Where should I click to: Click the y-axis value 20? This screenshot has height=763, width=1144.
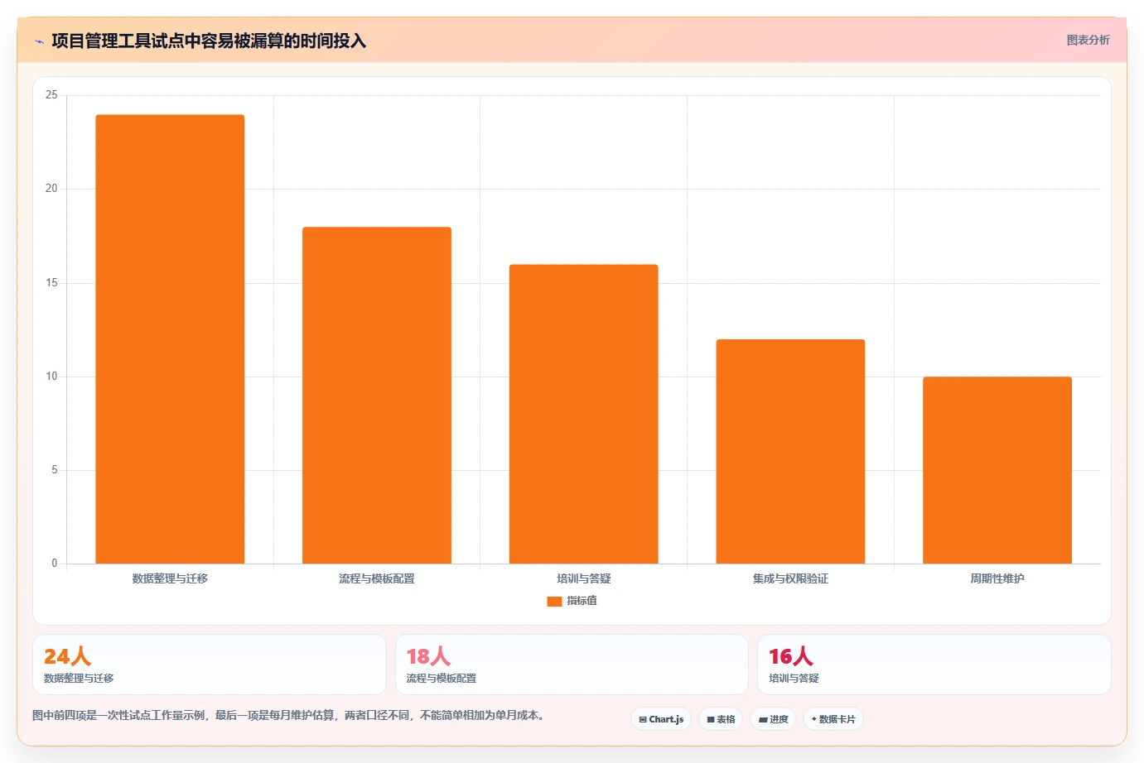(51, 189)
